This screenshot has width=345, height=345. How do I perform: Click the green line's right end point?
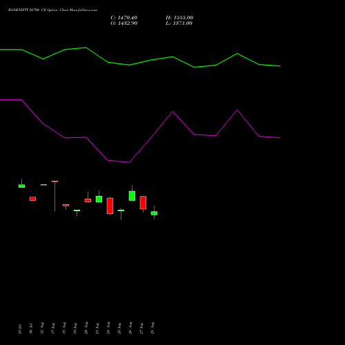[280, 66]
